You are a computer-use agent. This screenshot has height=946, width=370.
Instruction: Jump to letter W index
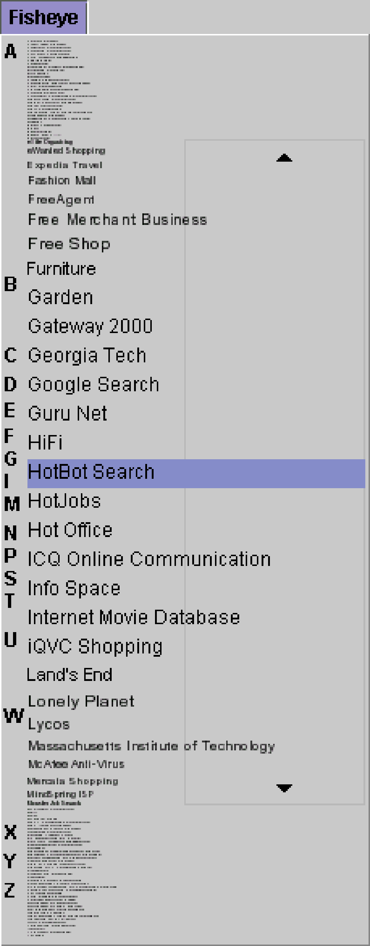pos(14,715)
